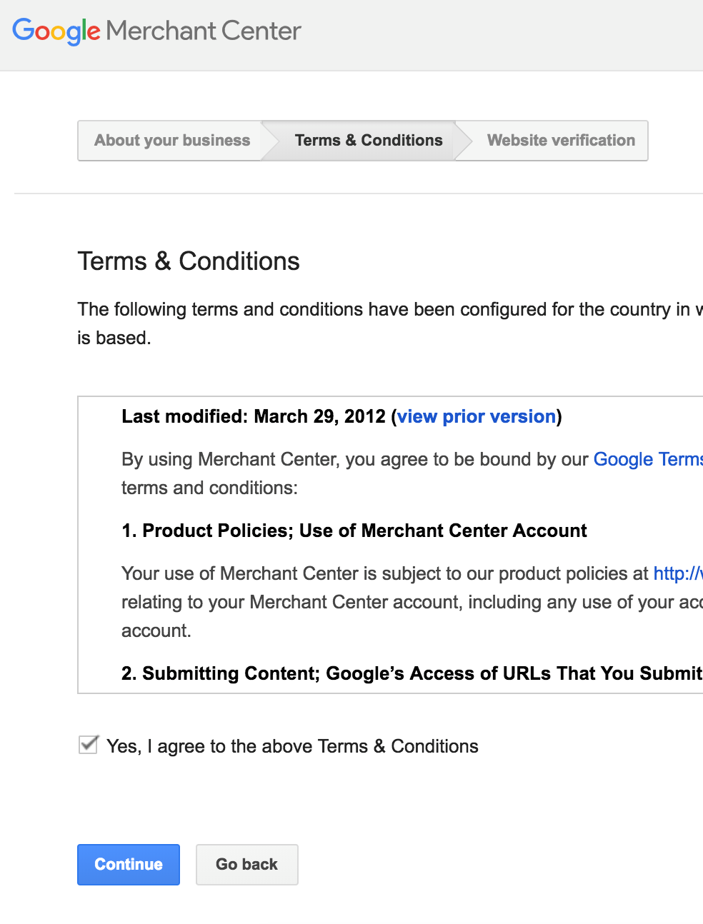703x924 pixels.
Task: Open the view prior version link
Action: click(x=477, y=416)
